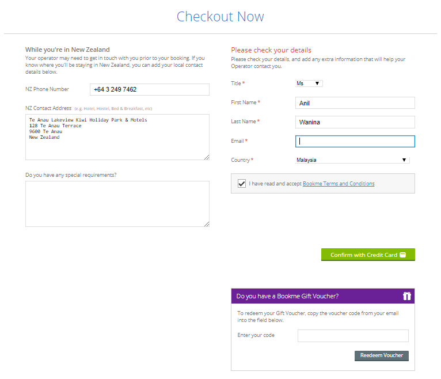The height and width of the screenshot is (379, 441).
Task: Click the gift icon in voucher header
Action: tap(406, 296)
